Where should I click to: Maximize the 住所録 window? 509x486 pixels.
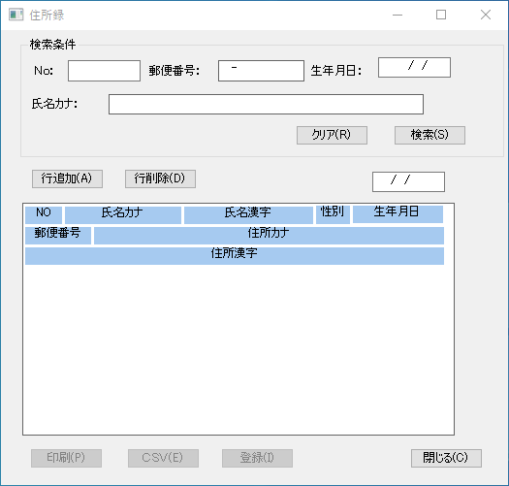point(441,15)
